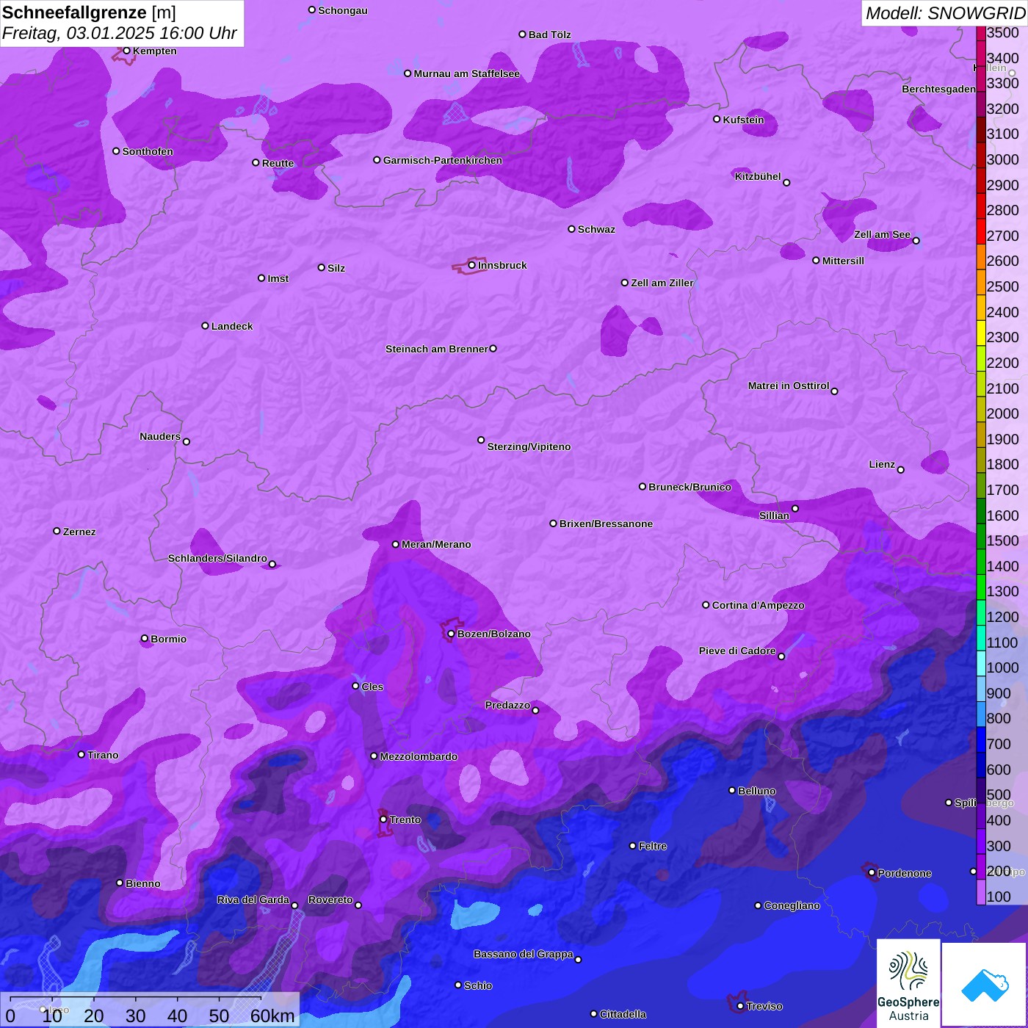This screenshot has width=1028, height=1028.
Task: Click the date Freitag, 03.01.2025 16:00 Uhr
Action: click(x=119, y=34)
